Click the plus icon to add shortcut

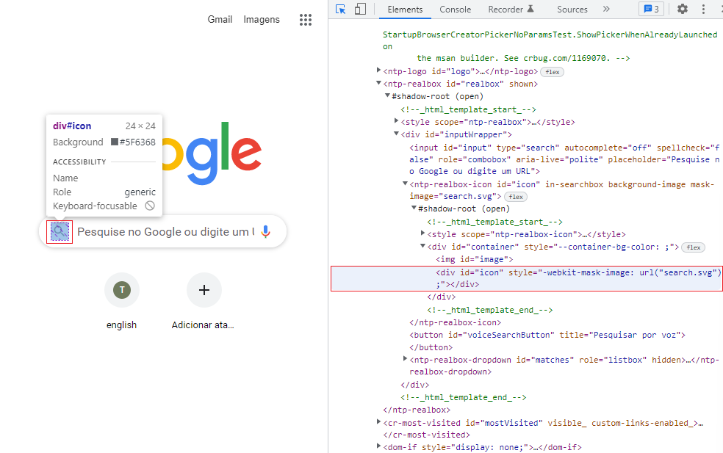[204, 290]
